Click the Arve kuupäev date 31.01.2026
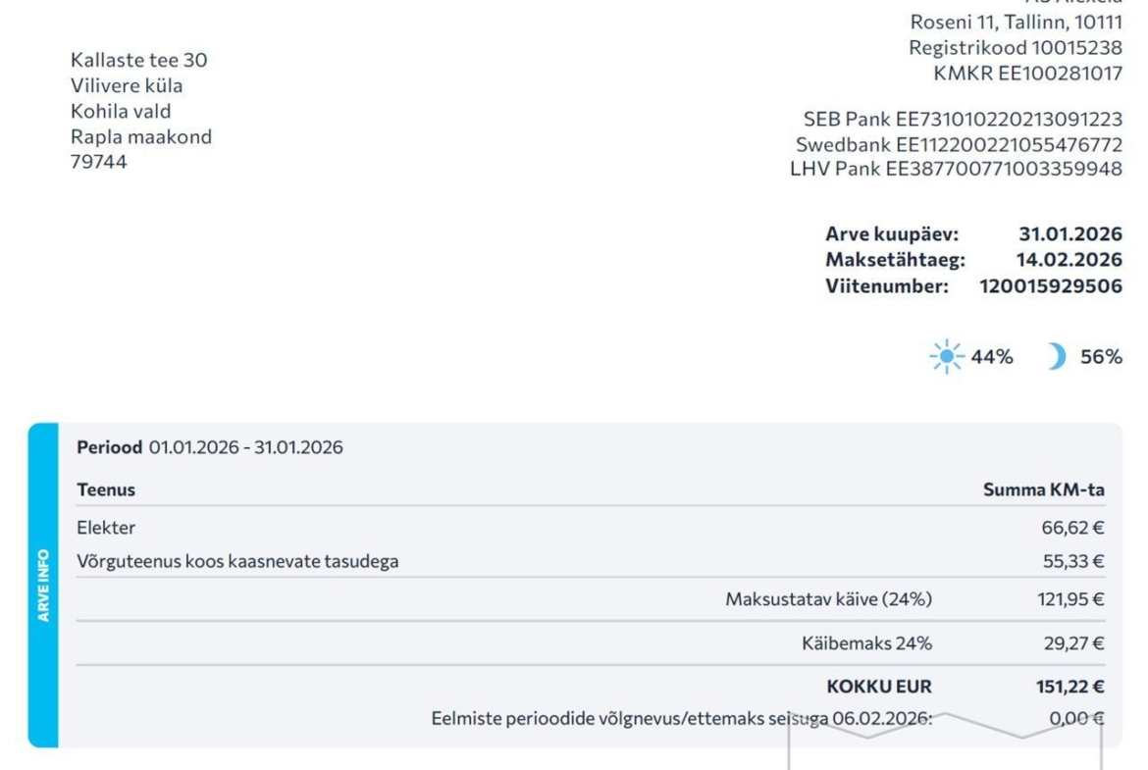This screenshot has height=770, width=1148. click(1070, 234)
